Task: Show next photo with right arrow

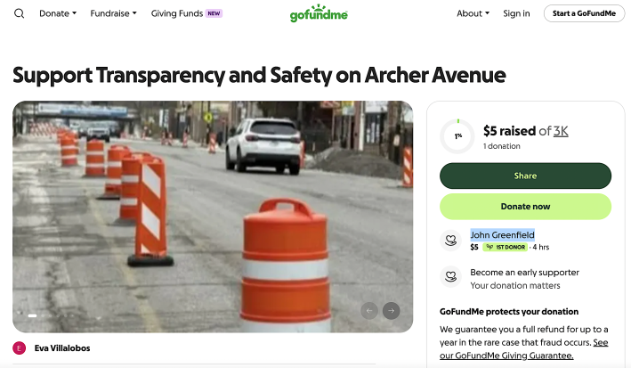Action: tap(391, 311)
